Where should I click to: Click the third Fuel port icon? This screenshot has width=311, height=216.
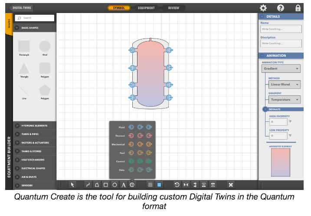pyautogui.click(x=149, y=153)
